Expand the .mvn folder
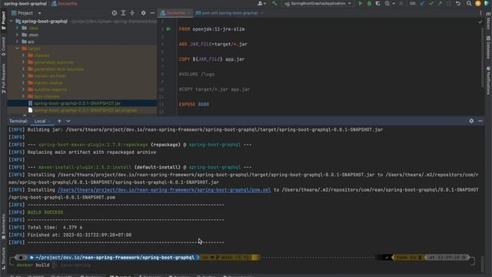Screen dimensions: 492x277 click(17, 35)
